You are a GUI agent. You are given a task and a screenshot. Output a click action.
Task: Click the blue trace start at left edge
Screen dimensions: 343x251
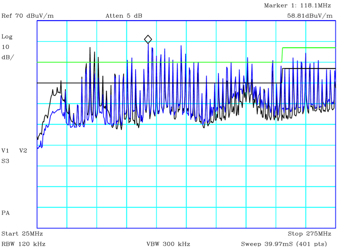38,148
